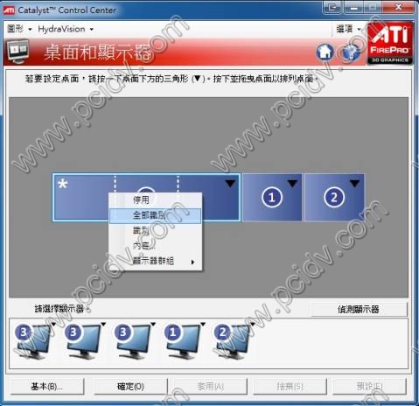Click the triangle on desktop tile 1

pyautogui.click(x=292, y=183)
